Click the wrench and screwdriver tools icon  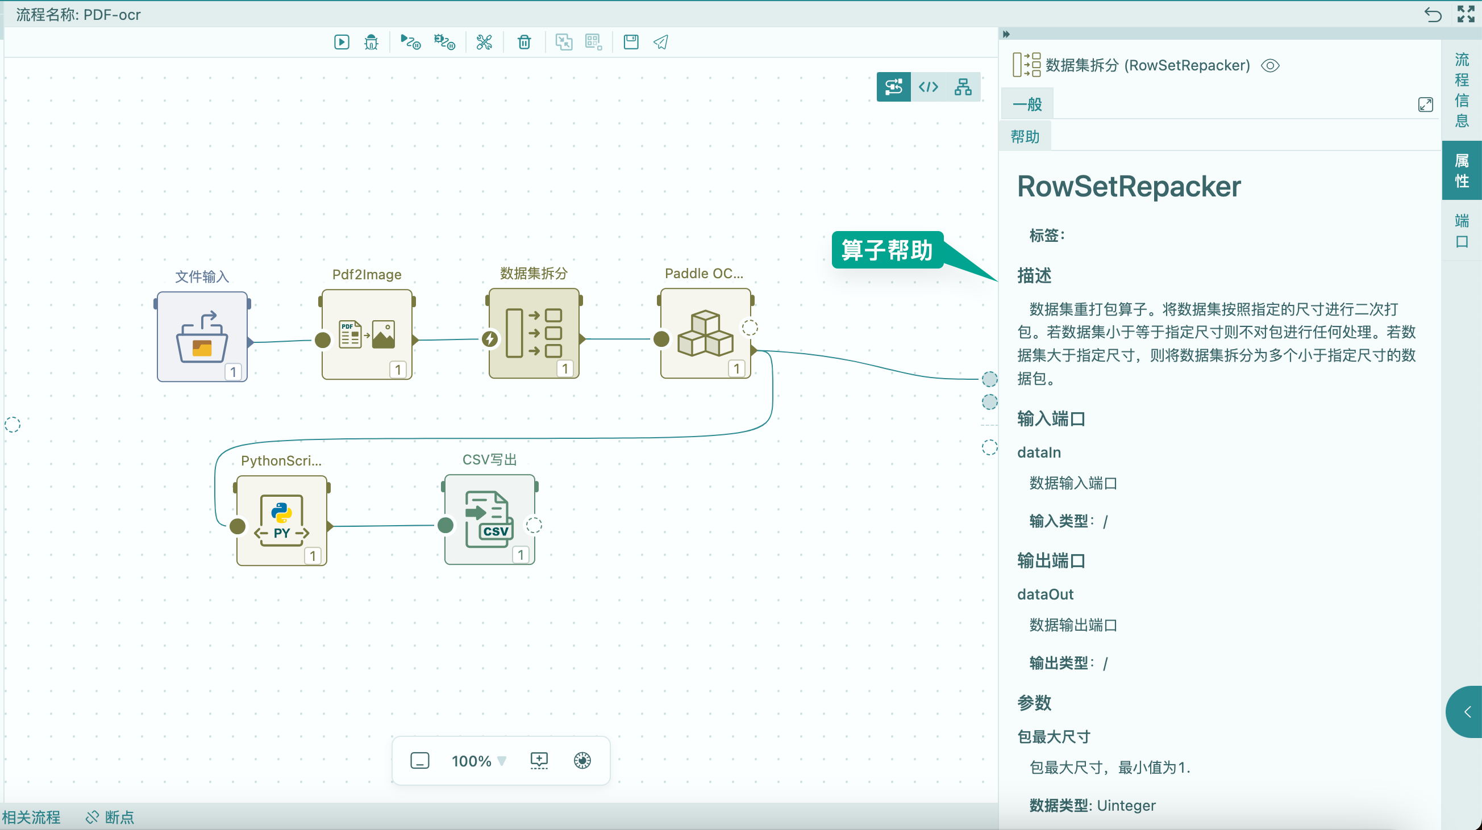484,42
